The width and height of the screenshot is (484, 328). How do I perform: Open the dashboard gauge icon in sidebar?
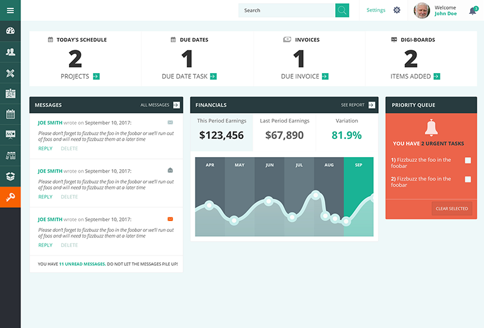tap(10, 31)
